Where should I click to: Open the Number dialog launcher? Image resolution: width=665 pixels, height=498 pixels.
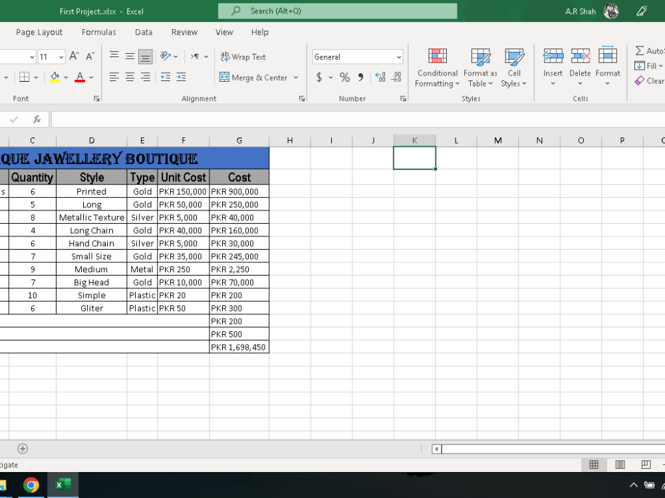403,99
